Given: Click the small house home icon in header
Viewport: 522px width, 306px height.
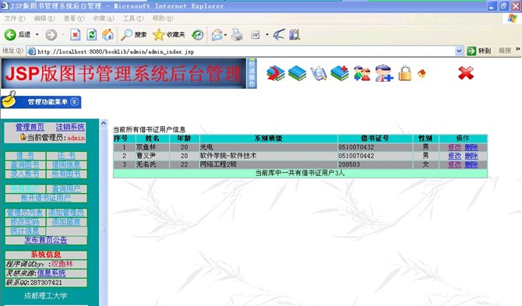Looking at the screenshot, I should pos(421,73).
